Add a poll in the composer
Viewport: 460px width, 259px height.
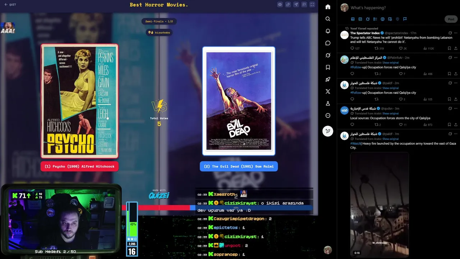tap(375, 19)
